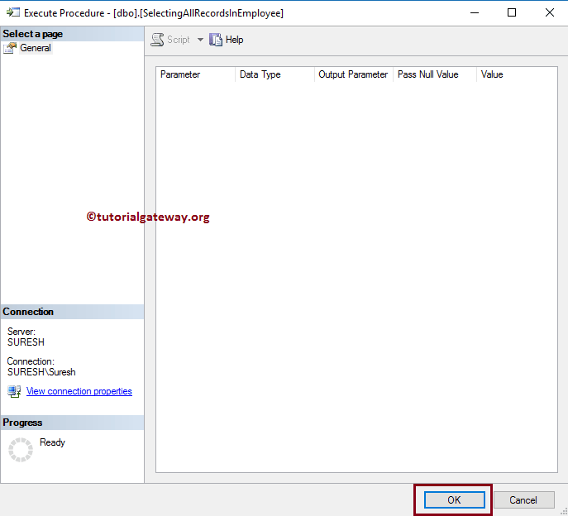Click the Output Parameter column header

pyautogui.click(x=354, y=74)
